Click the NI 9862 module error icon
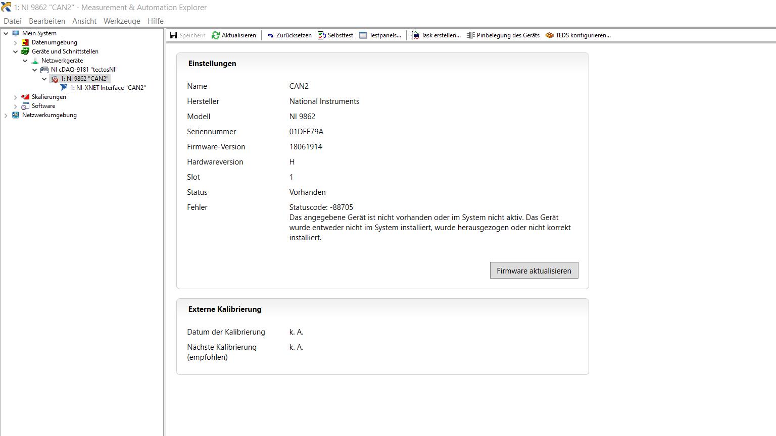The image size is (776, 436). point(55,79)
